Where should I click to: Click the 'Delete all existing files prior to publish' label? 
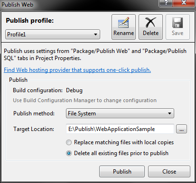pyautogui.click(x=121, y=153)
